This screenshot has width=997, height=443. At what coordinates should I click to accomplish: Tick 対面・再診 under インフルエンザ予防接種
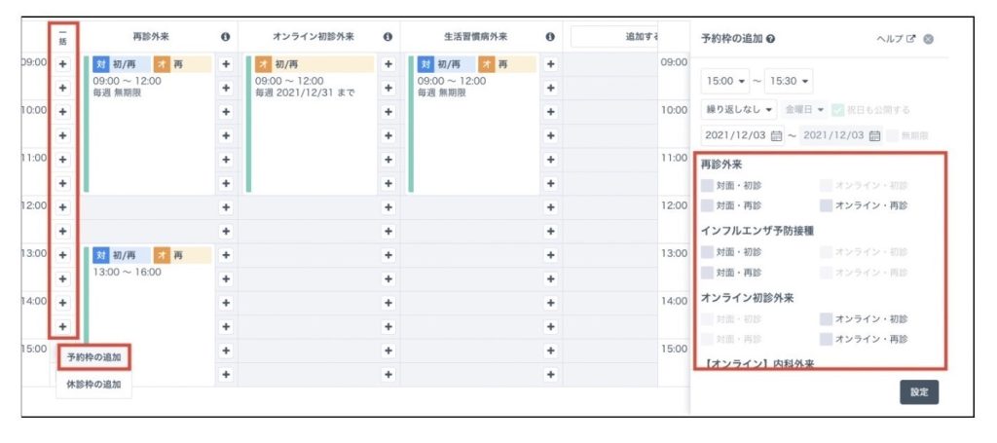coord(707,273)
